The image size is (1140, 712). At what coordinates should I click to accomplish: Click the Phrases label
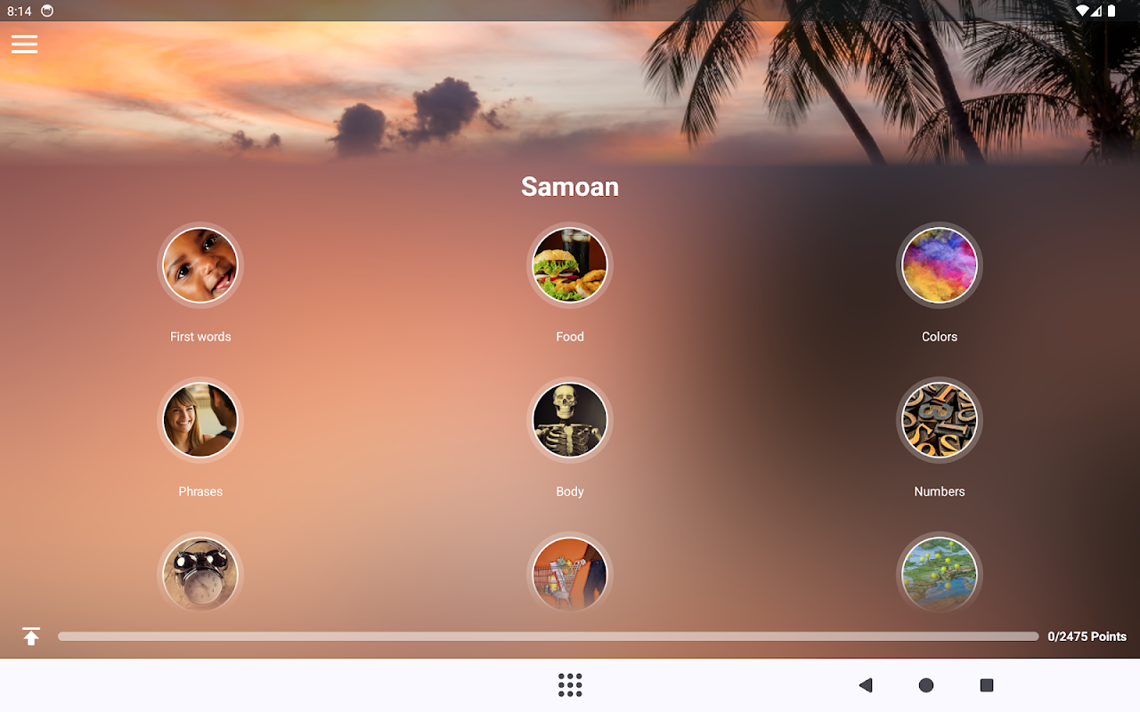coord(200,491)
